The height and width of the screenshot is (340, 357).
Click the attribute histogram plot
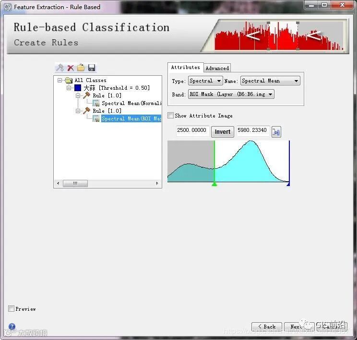228,161
